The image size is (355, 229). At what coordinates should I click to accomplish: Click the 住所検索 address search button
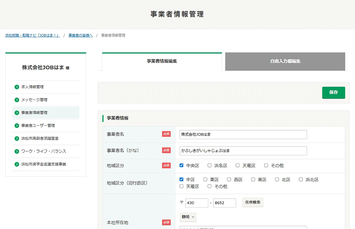point(253,202)
